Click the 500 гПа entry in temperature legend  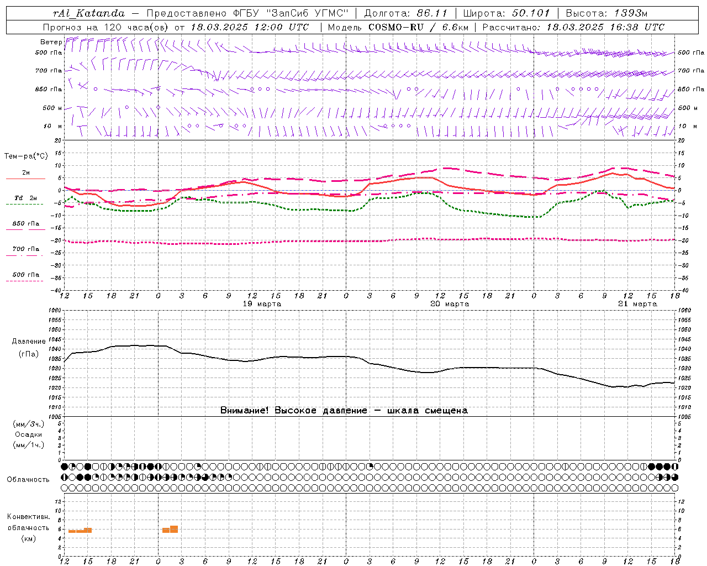coord(25,275)
